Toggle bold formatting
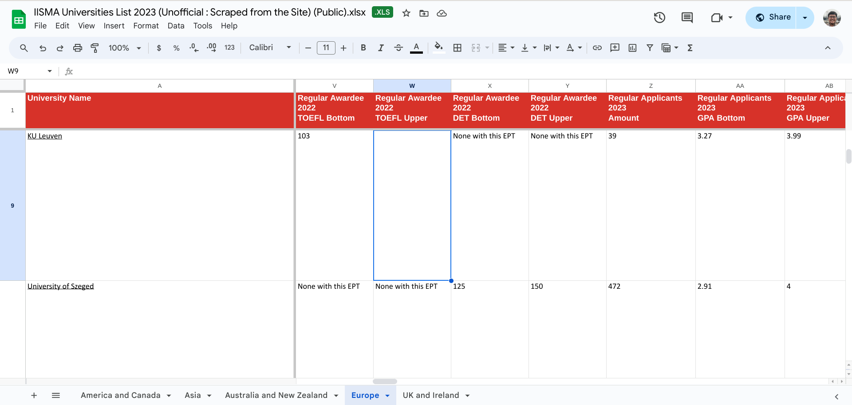The width and height of the screenshot is (852, 405). point(363,48)
